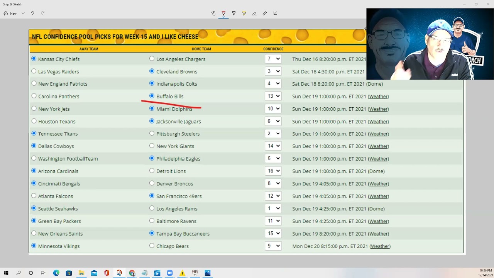Open Weather link for Vikings at Bears
The image size is (494, 278).
380,246
